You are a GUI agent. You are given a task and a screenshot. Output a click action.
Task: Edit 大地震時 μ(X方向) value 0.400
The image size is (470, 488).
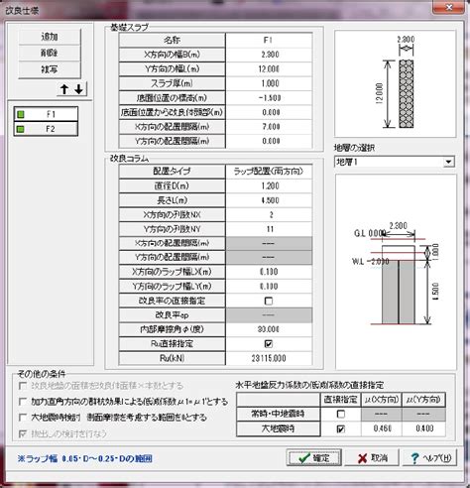[382, 428]
